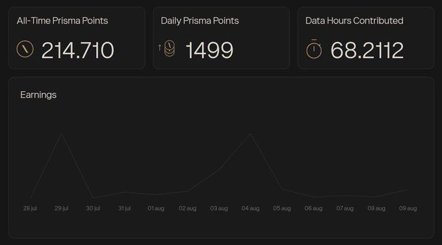Image resolution: width=442 pixels, height=245 pixels.
Task: Select the All-Time Prisma Points heading
Action: click(62, 21)
